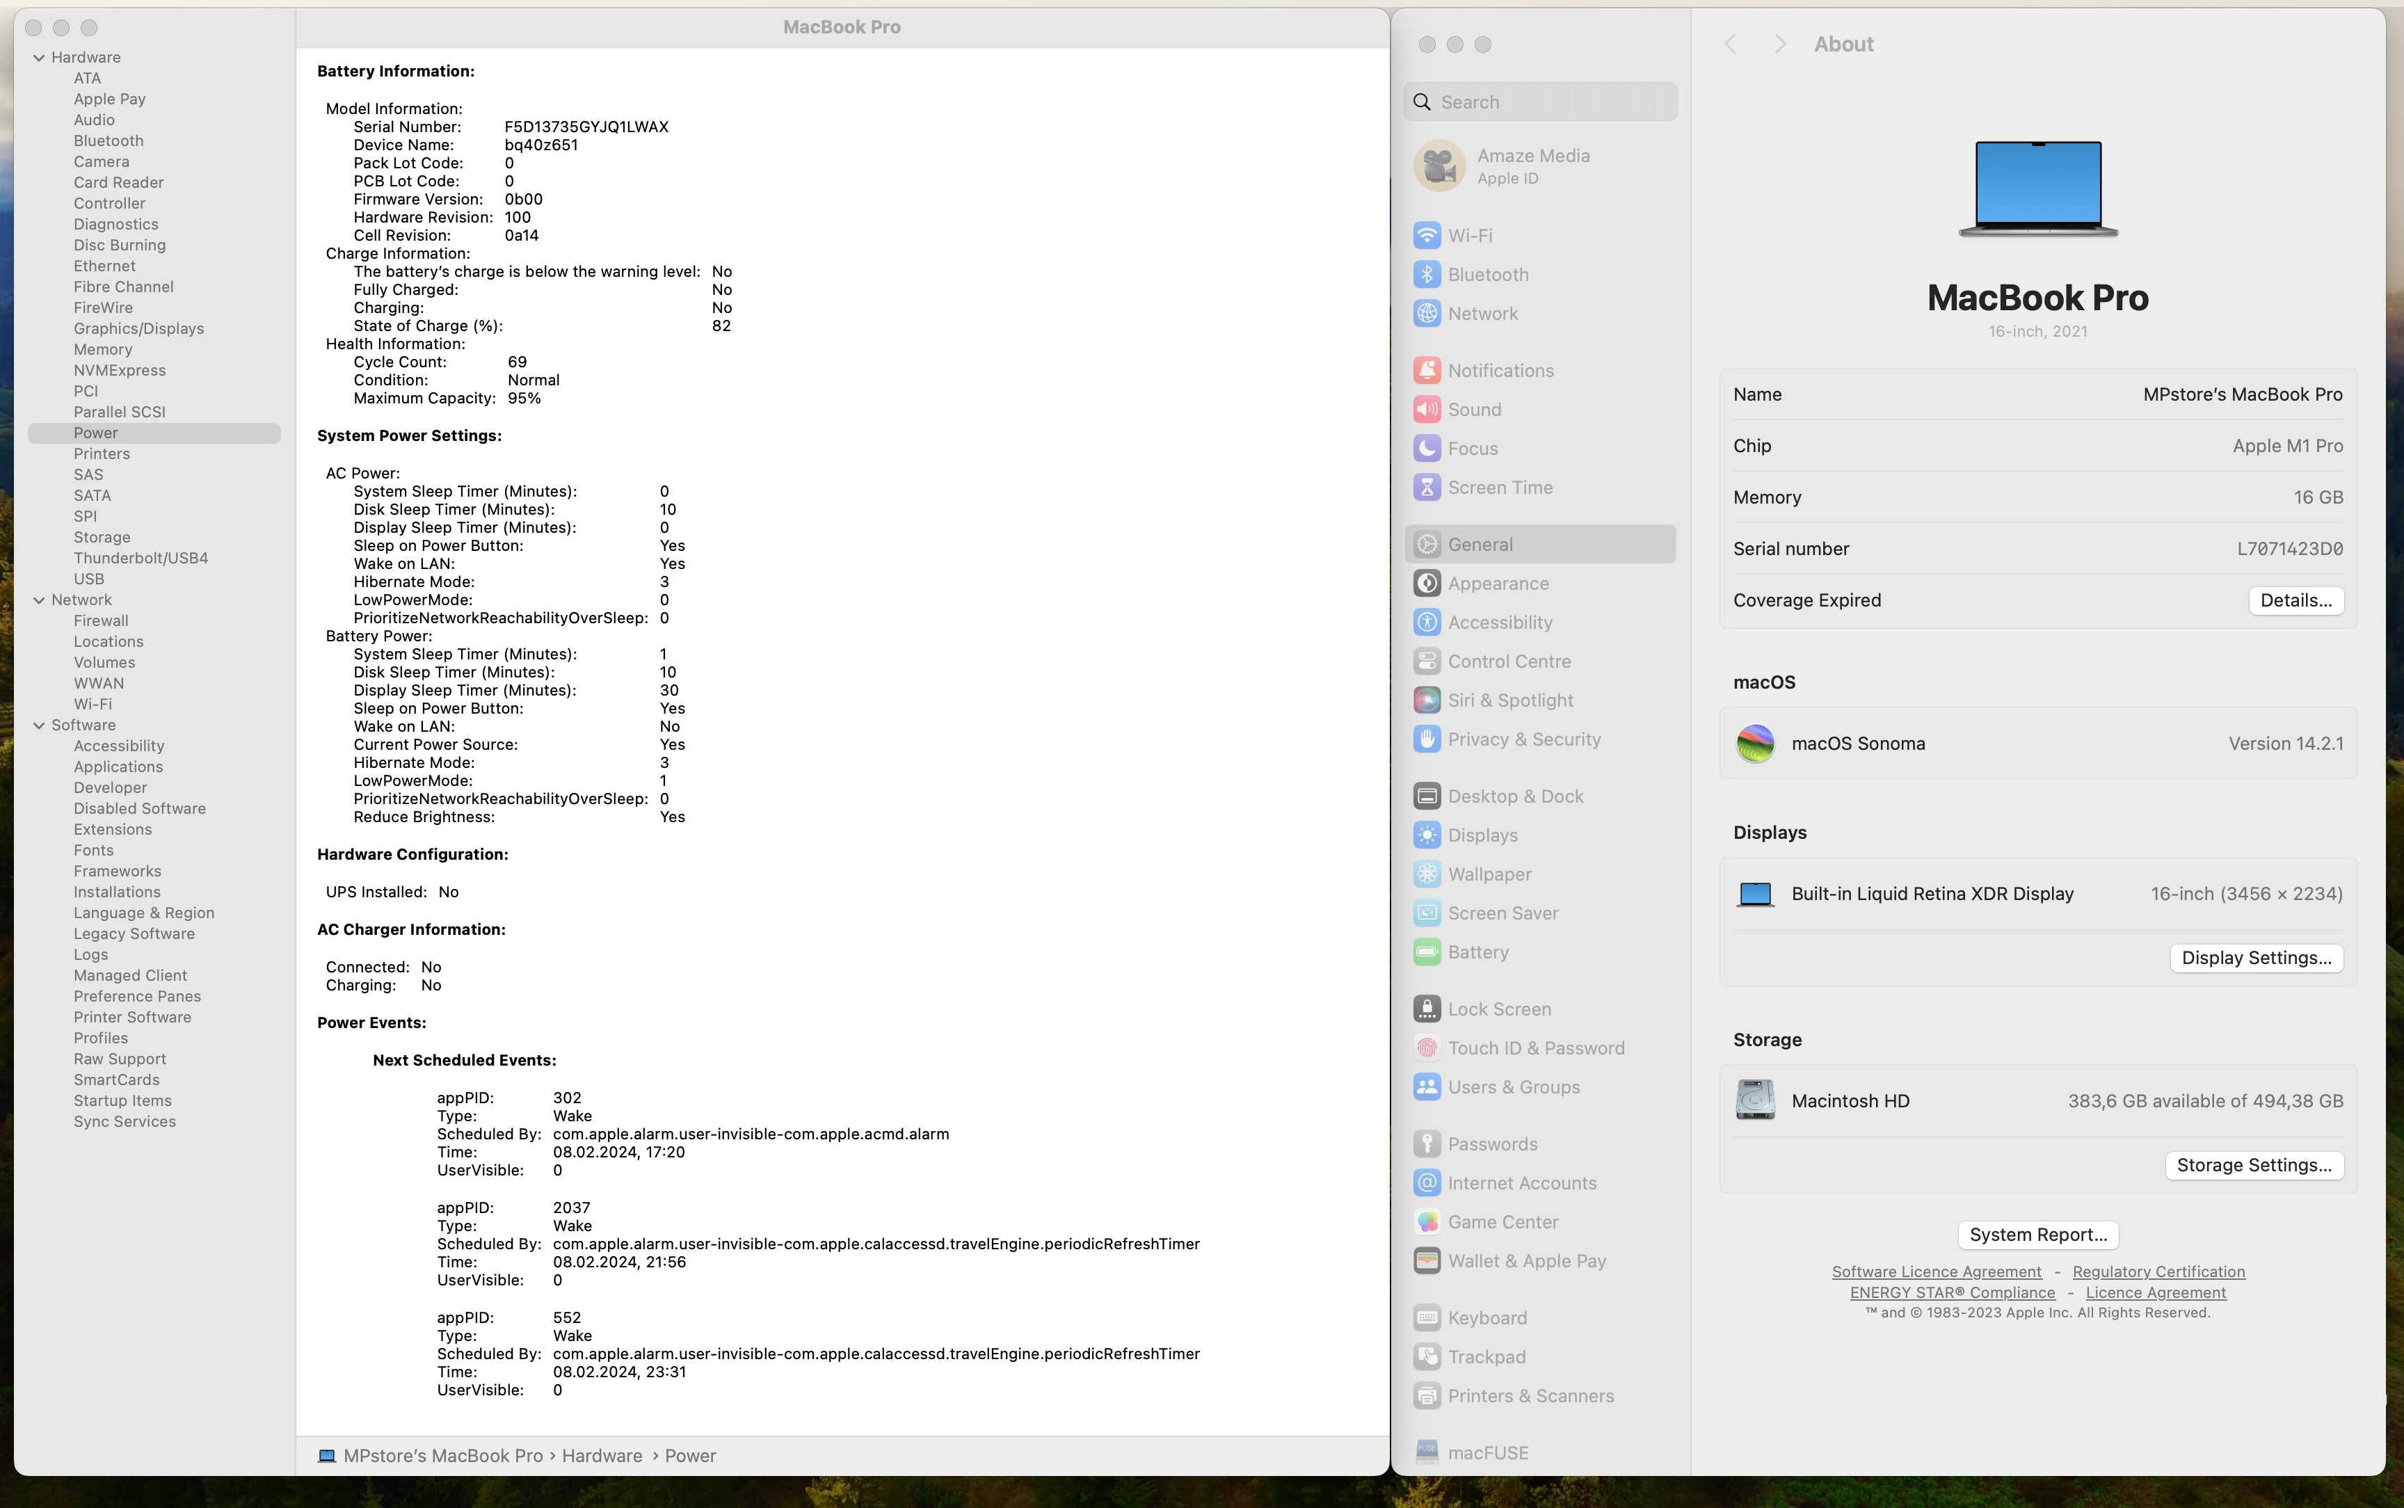Select Graphics/Displays in Hardware list
Screen dimensions: 2404x1508
click(x=138, y=328)
